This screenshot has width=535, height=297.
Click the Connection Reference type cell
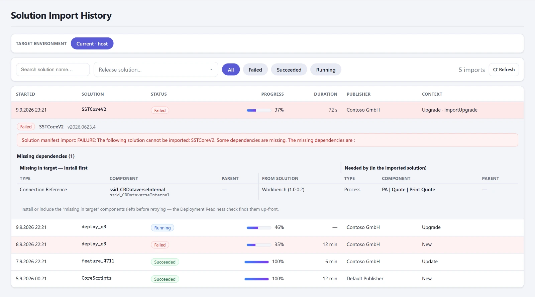pos(43,190)
